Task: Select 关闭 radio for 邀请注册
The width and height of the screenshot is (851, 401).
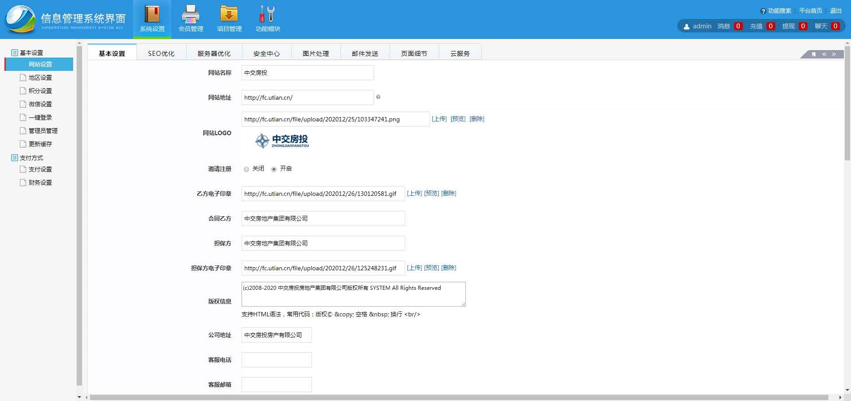Action: point(246,169)
